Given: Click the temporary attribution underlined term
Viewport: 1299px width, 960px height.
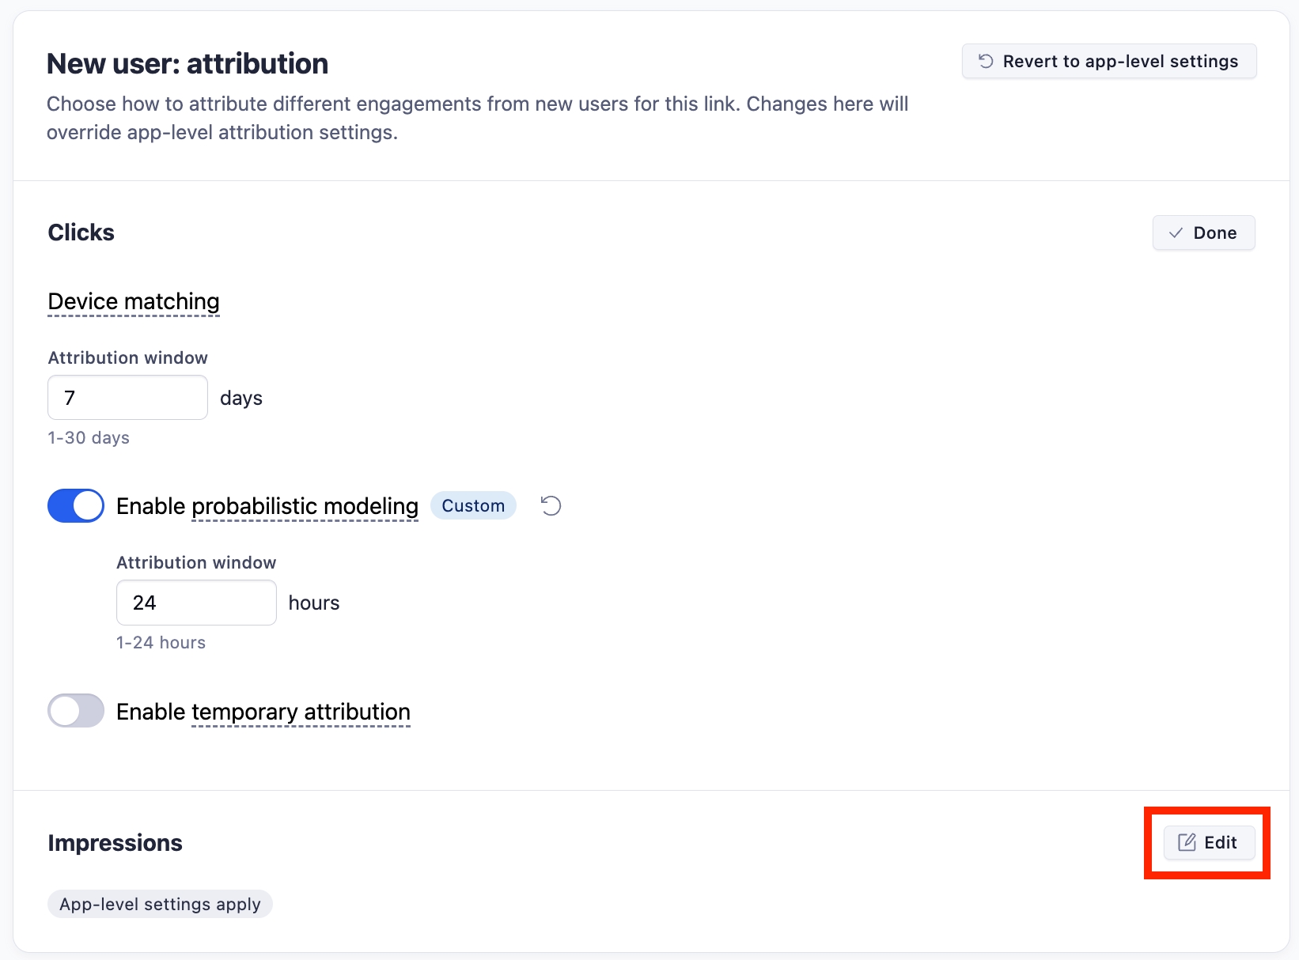Looking at the screenshot, I should [301, 712].
